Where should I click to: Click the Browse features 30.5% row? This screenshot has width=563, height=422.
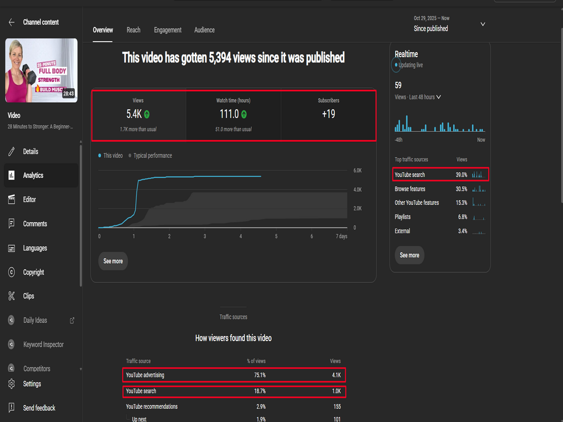click(440, 189)
